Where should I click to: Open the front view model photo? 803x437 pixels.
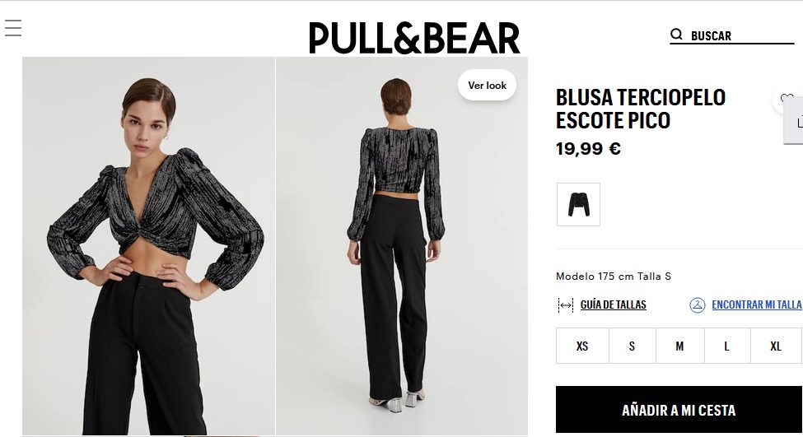[x=148, y=246]
